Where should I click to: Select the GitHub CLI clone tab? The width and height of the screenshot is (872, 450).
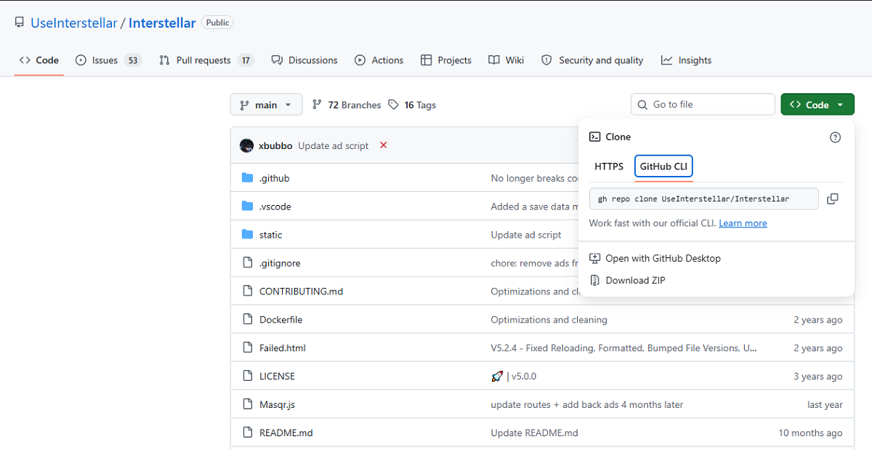pyautogui.click(x=663, y=166)
